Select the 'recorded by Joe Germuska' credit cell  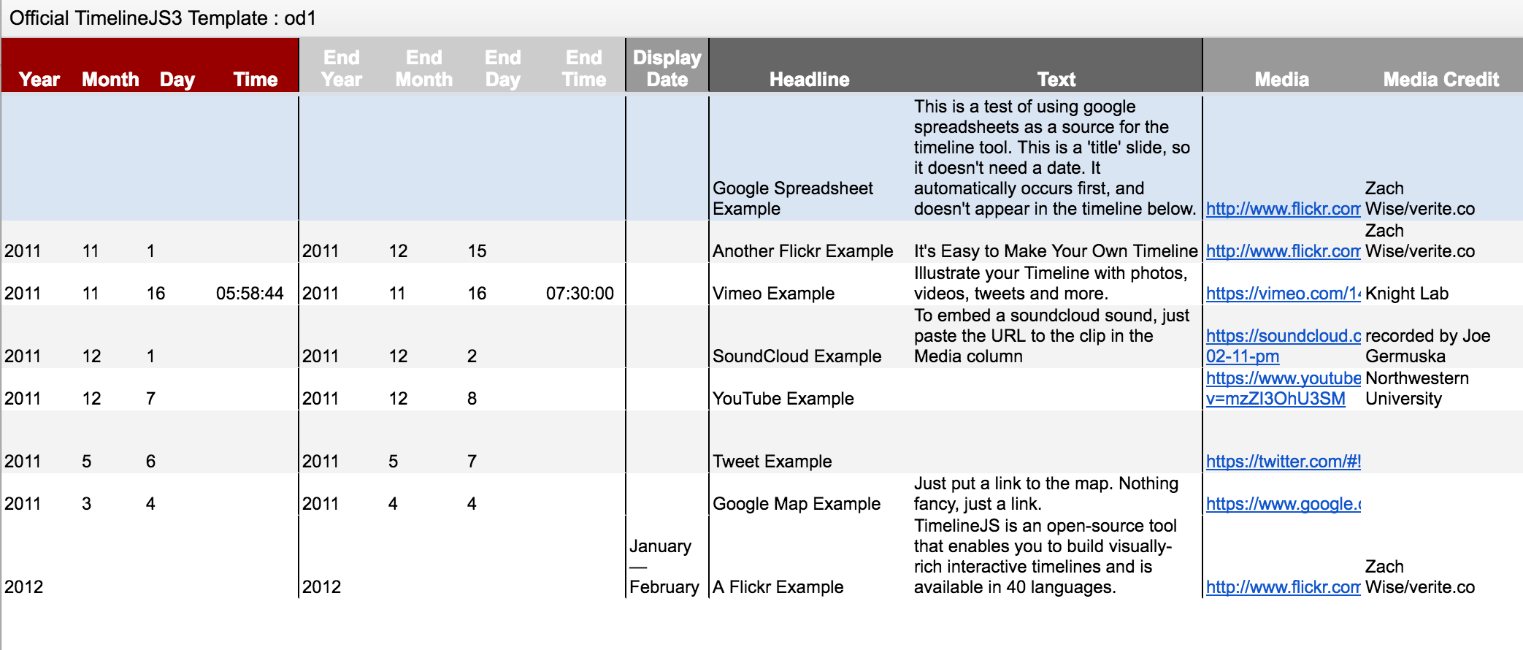(x=1427, y=346)
